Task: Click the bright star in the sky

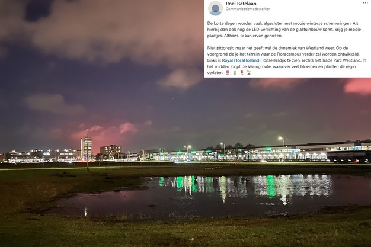Action: pyautogui.click(x=172, y=98)
